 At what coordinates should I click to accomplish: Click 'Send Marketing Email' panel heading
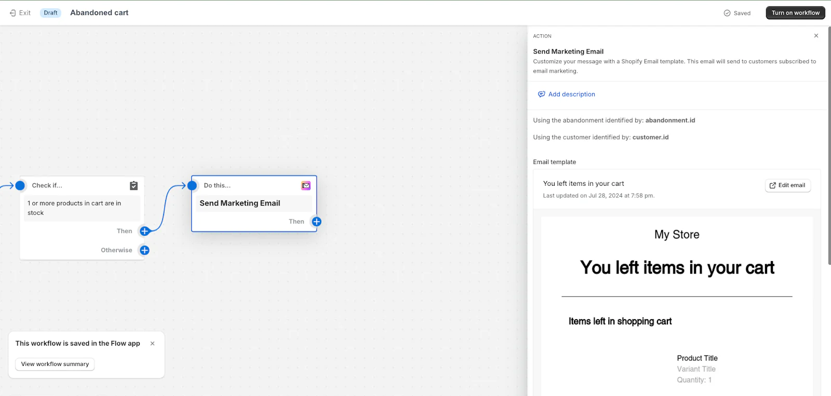point(568,51)
